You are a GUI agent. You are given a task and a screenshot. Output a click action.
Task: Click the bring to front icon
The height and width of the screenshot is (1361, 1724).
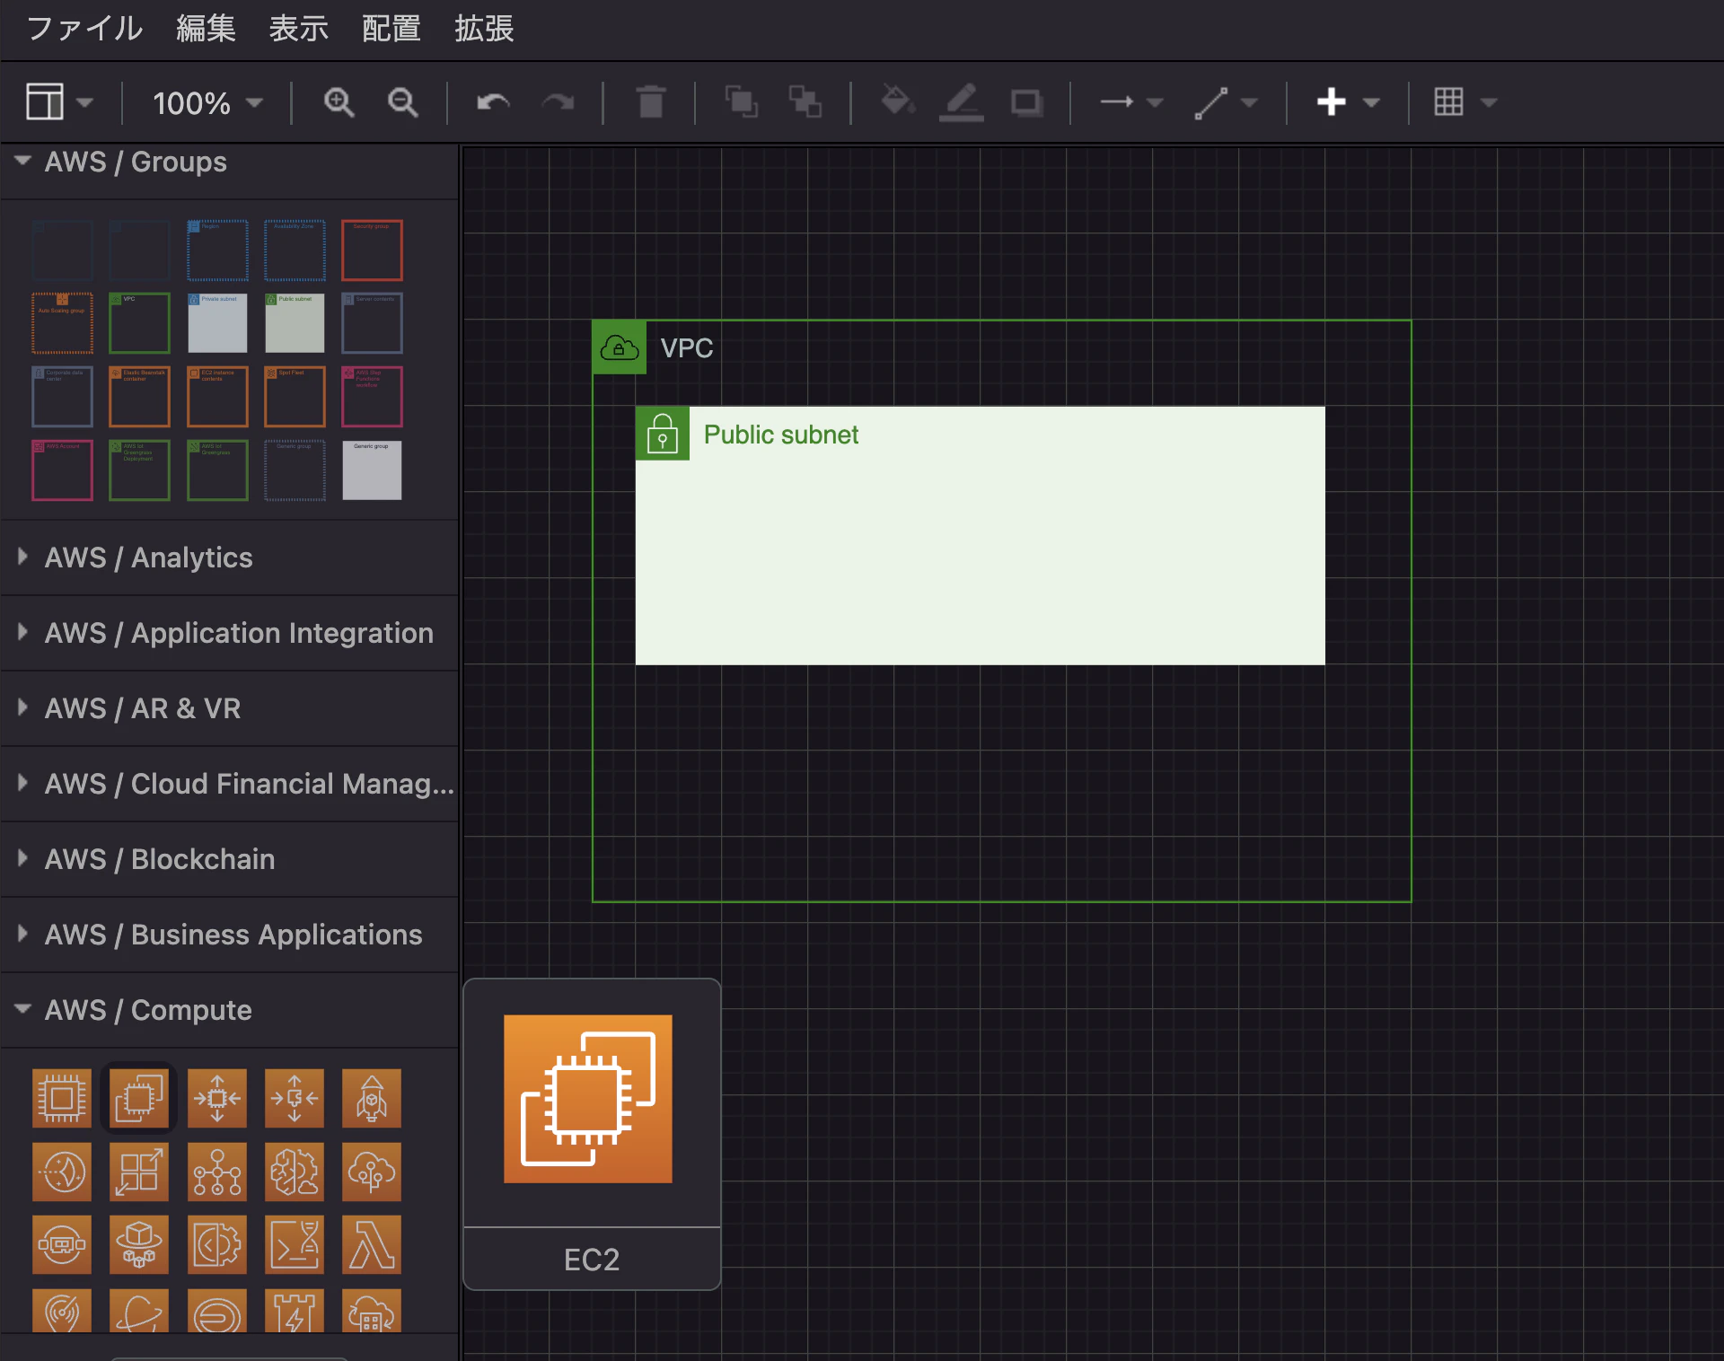(741, 102)
